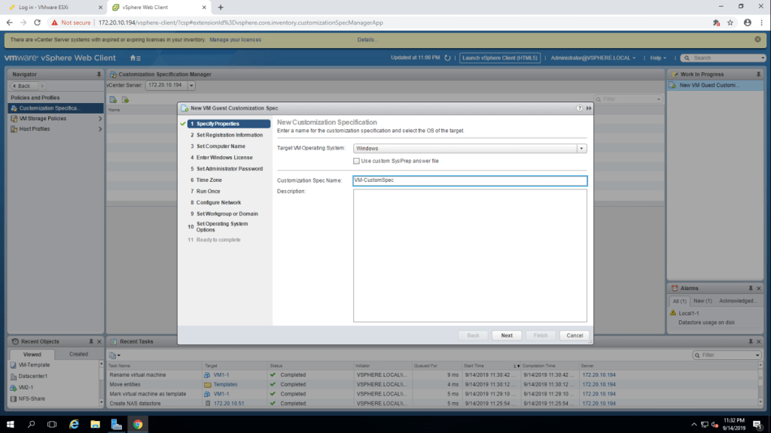Click the create new customization spec icon
Viewport: 771px width, 433px height.
tap(112, 99)
